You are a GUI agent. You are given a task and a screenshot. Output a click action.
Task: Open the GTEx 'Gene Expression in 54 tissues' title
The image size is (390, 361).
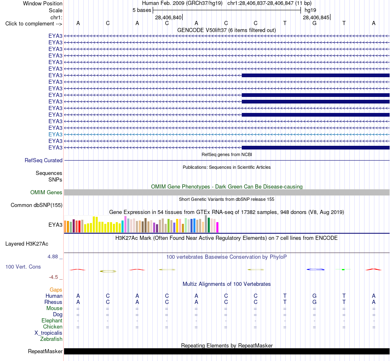[227, 212]
